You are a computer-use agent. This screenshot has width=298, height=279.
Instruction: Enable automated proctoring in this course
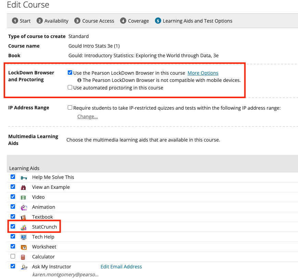pyautogui.click(x=70, y=87)
